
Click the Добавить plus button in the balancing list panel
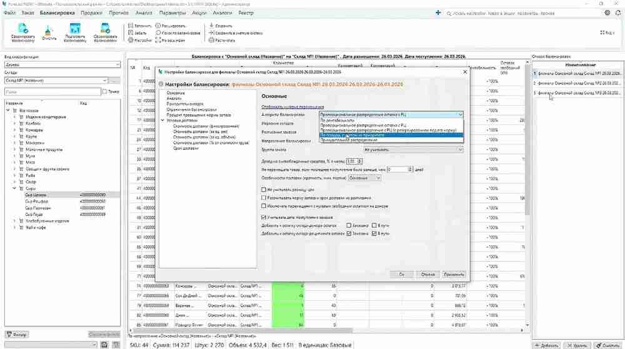546,345
